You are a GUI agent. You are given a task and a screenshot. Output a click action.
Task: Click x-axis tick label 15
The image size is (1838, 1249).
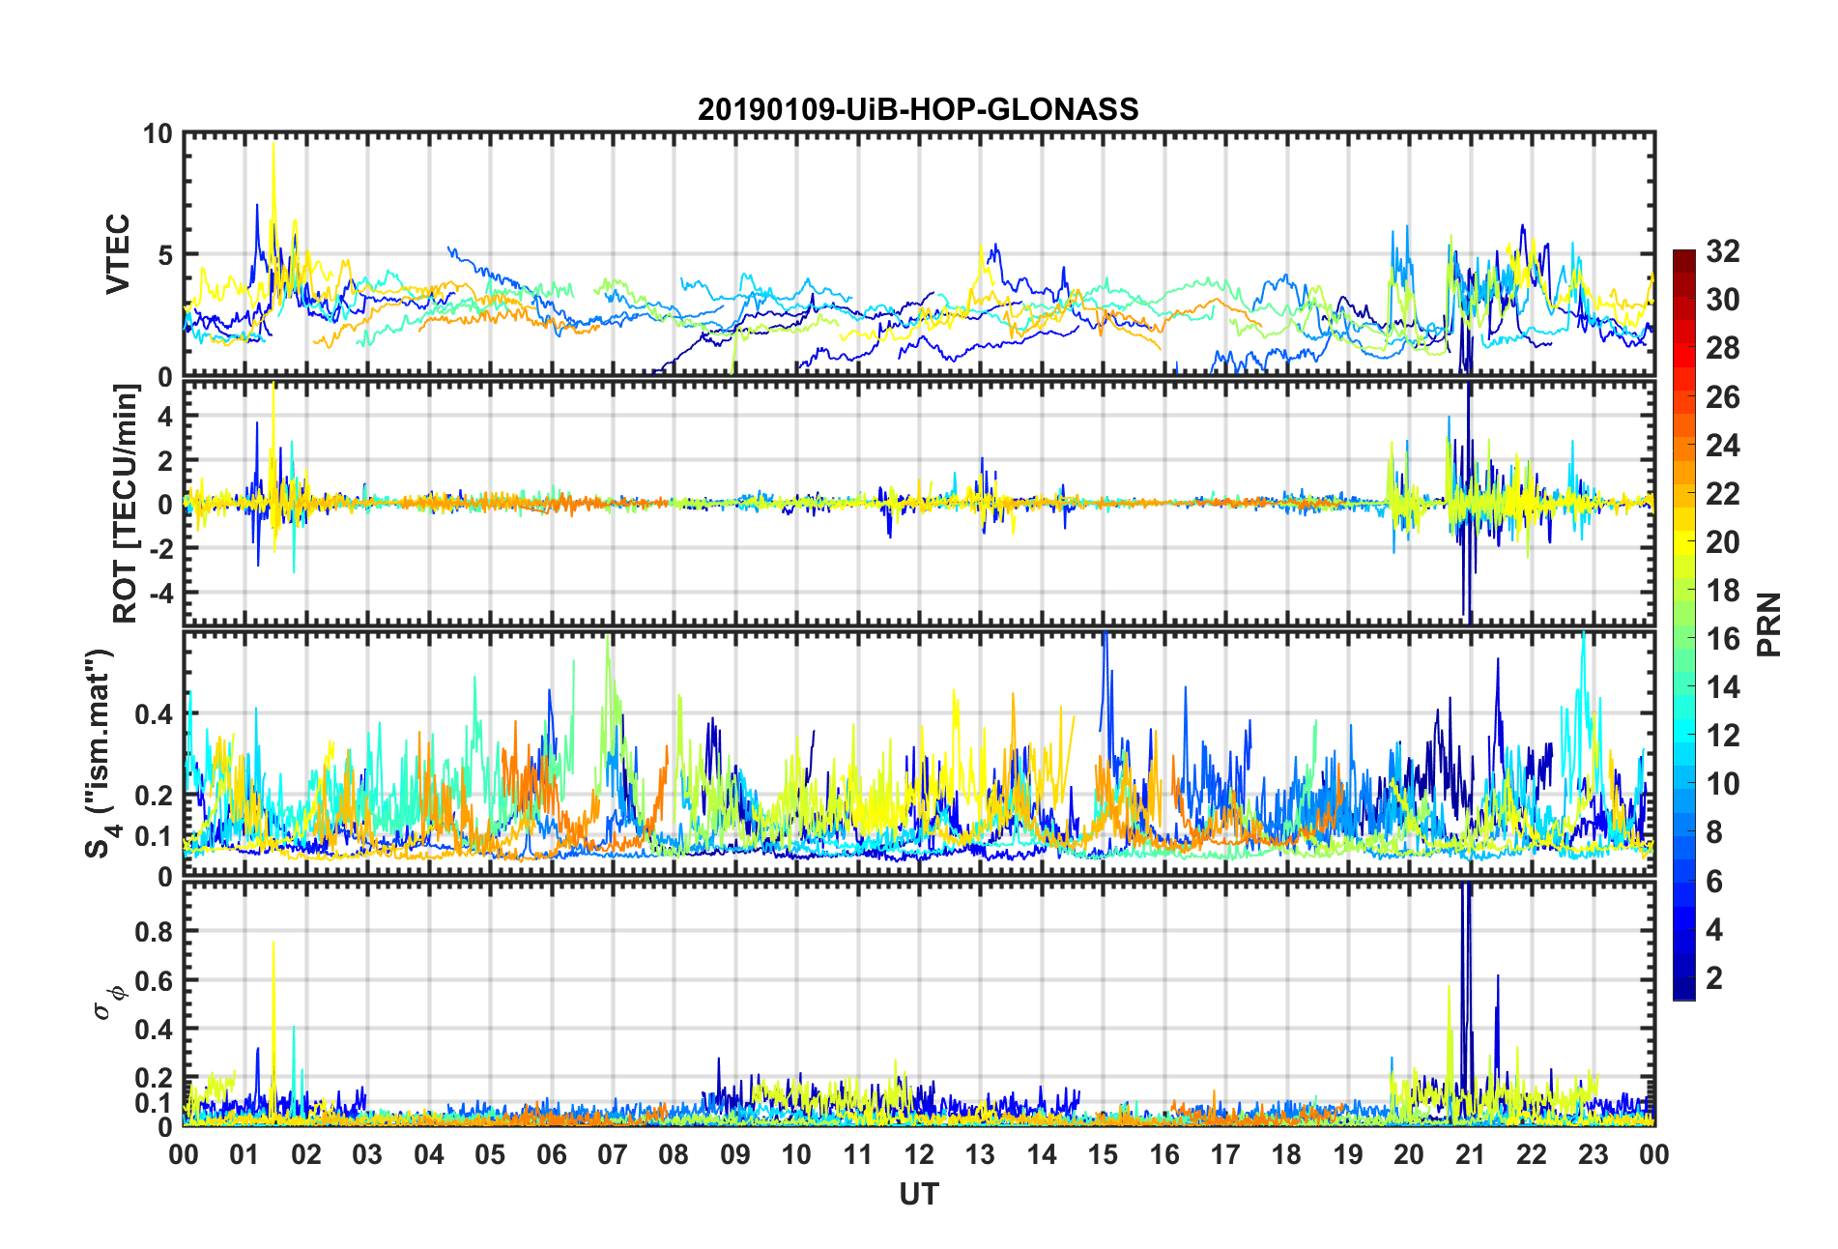[1103, 1154]
